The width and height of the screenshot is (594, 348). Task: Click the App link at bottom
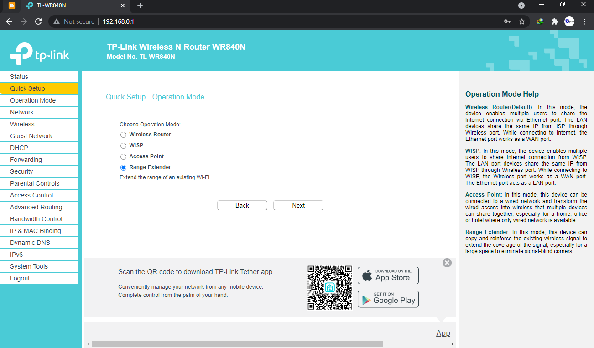(x=443, y=333)
